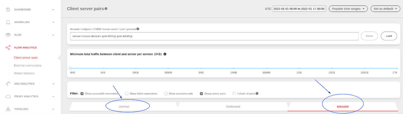Switch to the Internal tab
403x114 pixels.
point(124,106)
